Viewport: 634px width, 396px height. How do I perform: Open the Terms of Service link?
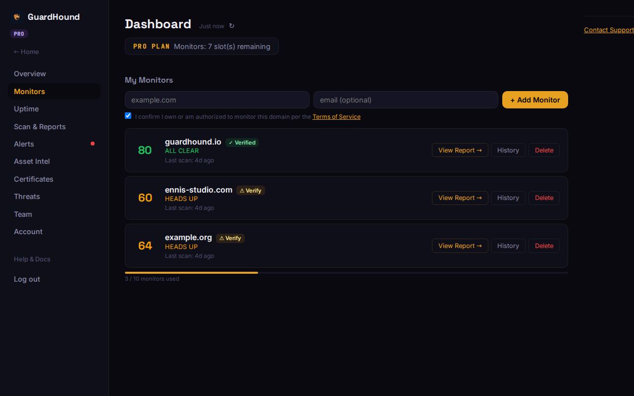tap(336, 117)
